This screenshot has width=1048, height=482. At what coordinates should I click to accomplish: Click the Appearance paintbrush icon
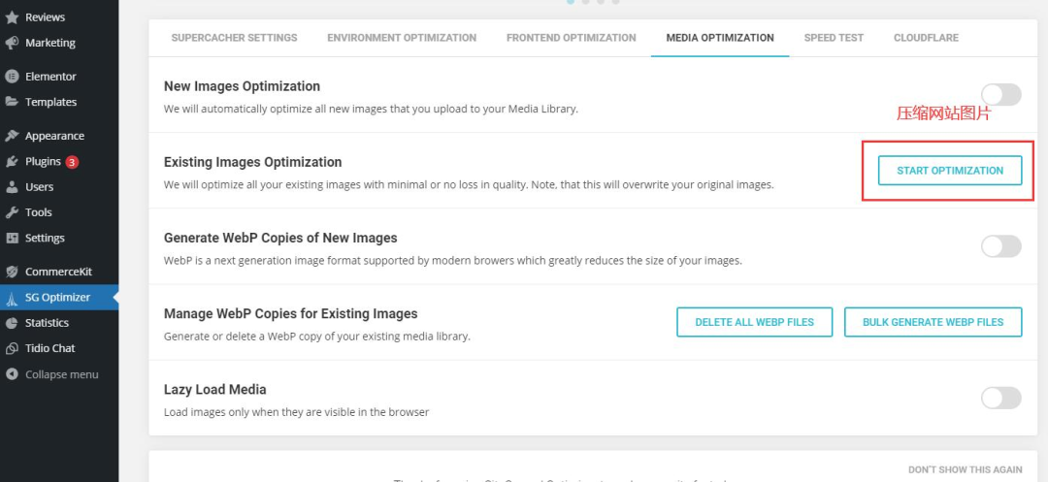coord(13,136)
